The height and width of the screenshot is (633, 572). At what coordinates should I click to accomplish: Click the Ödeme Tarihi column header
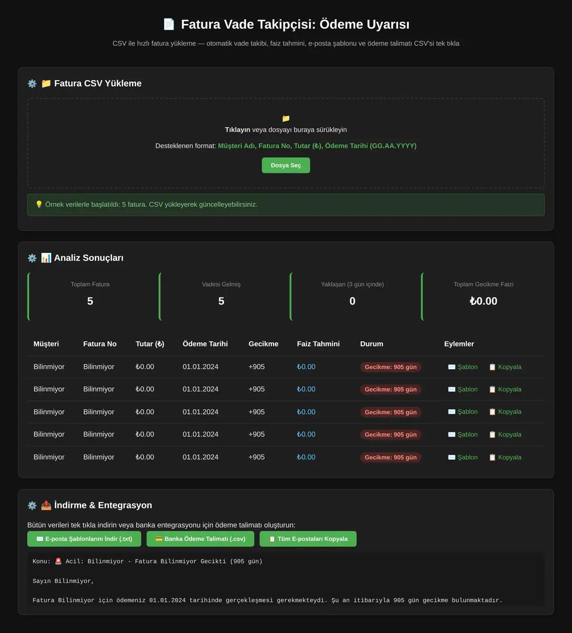point(205,344)
